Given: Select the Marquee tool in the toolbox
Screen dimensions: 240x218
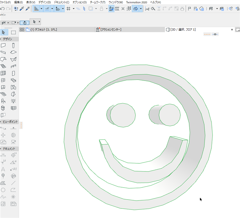Looking at the screenshot, I should pyautogui.click(x=13, y=32).
